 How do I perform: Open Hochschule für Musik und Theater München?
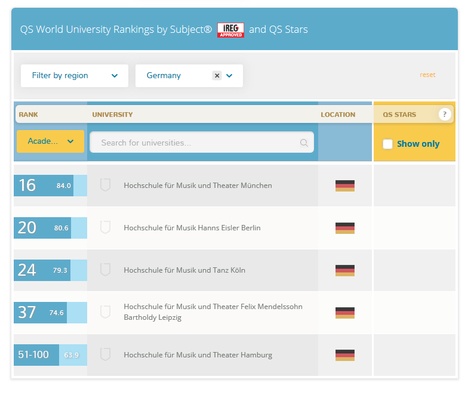198,186
